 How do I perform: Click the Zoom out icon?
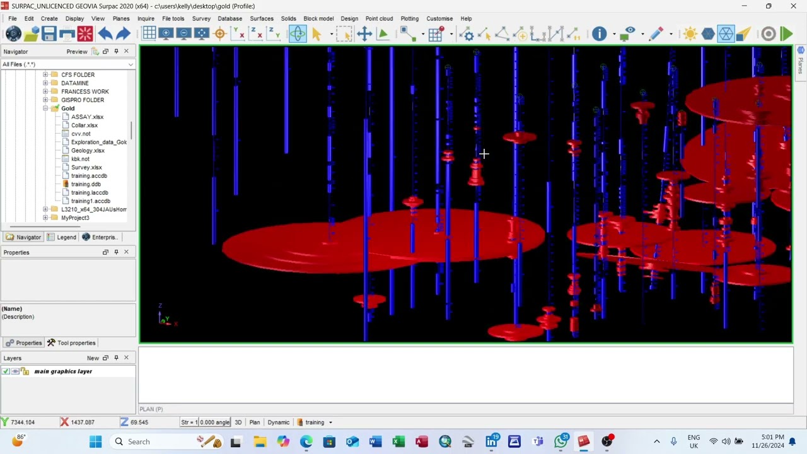tap(184, 34)
